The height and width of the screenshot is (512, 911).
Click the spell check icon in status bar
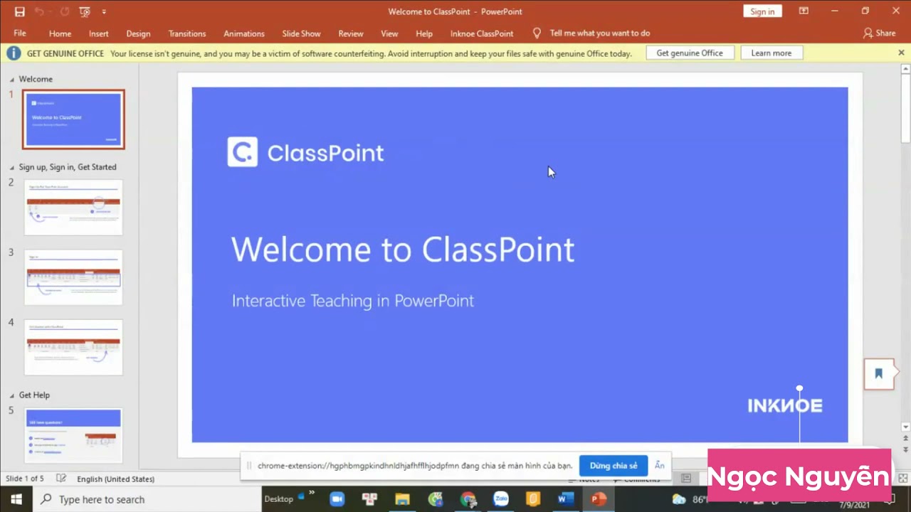[x=61, y=479]
